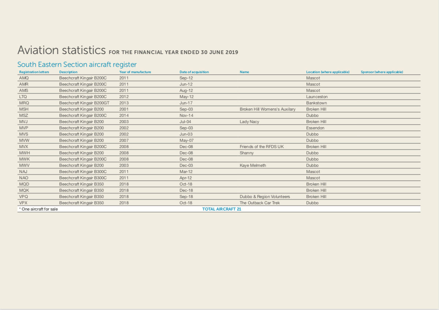439x310 pixels.
Task: Click the Name column header
Action: [x=244, y=72]
